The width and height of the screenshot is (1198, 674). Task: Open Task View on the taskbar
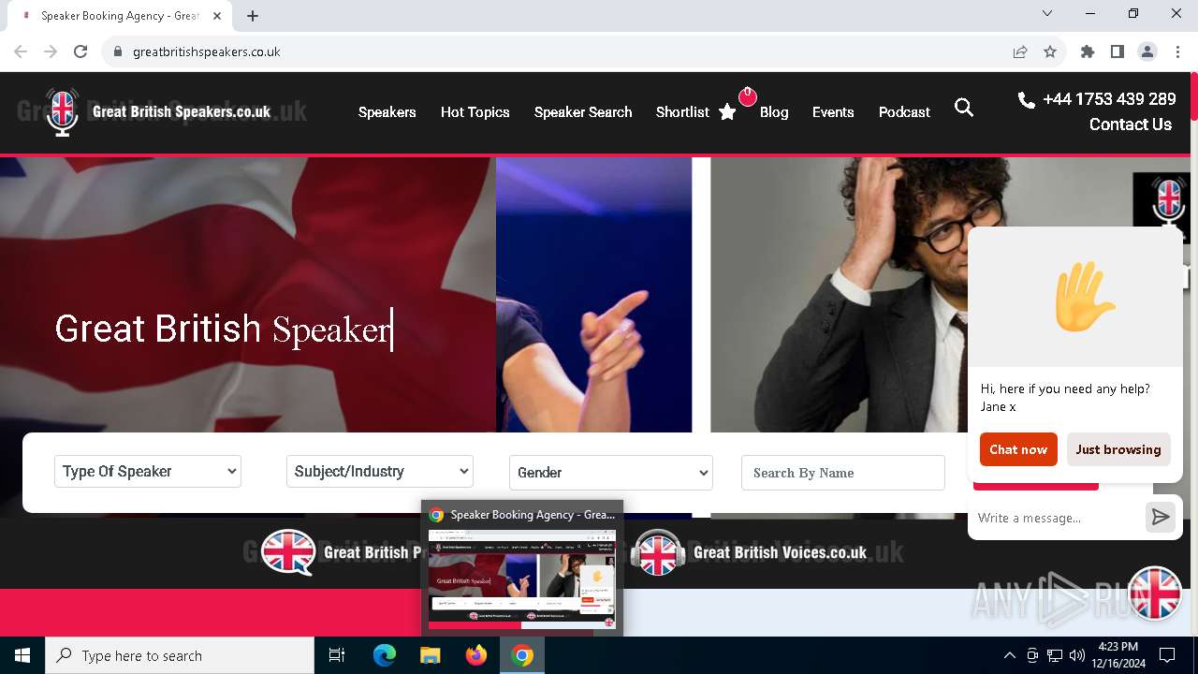[x=337, y=655]
